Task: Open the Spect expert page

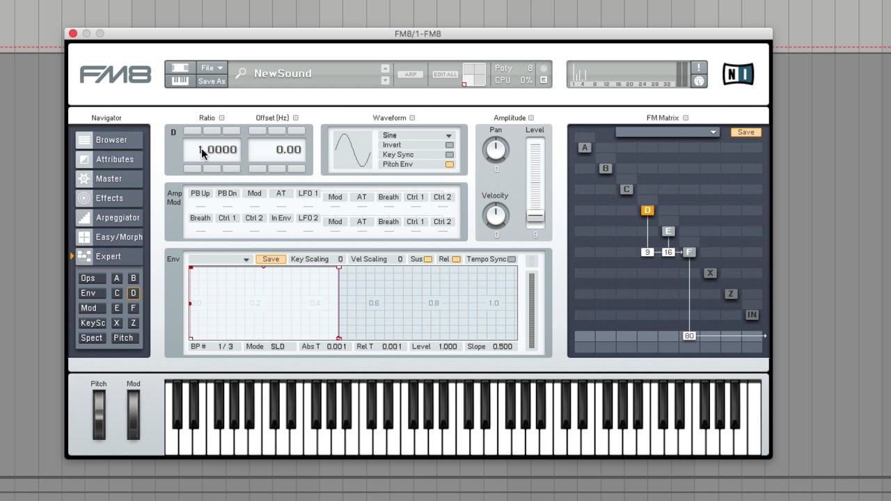Action: coord(91,338)
